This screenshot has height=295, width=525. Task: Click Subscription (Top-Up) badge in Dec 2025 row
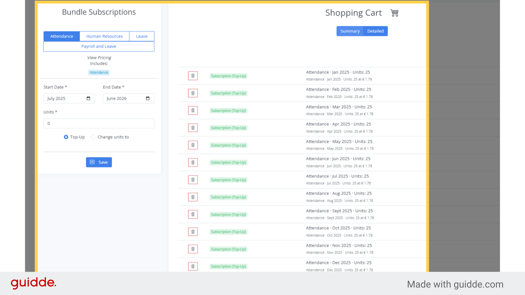[x=228, y=266]
